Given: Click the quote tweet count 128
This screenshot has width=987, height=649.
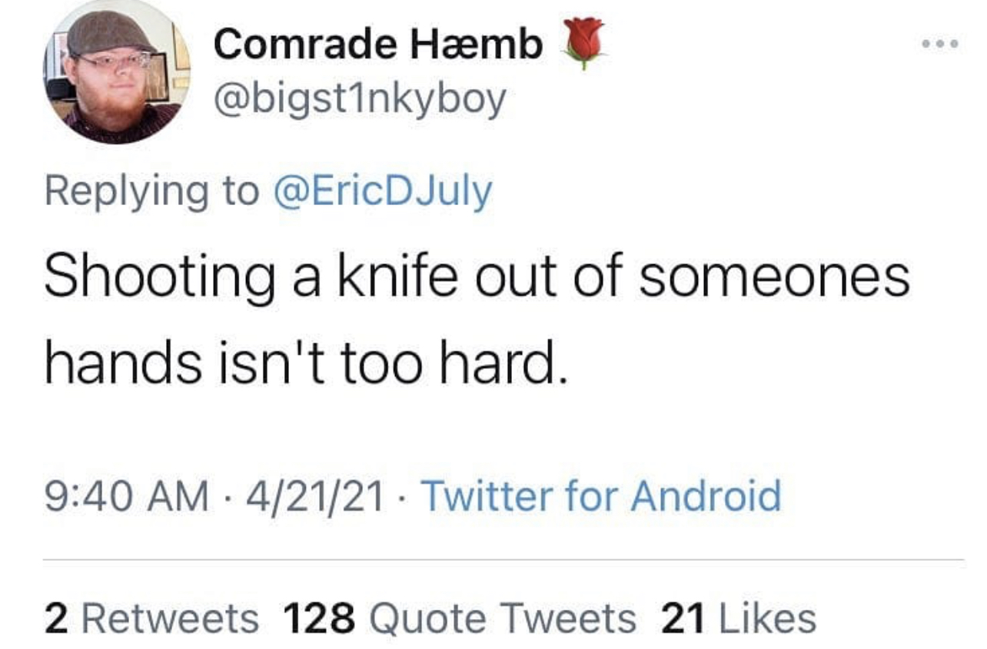Looking at the screenshot, I should 319,618.
